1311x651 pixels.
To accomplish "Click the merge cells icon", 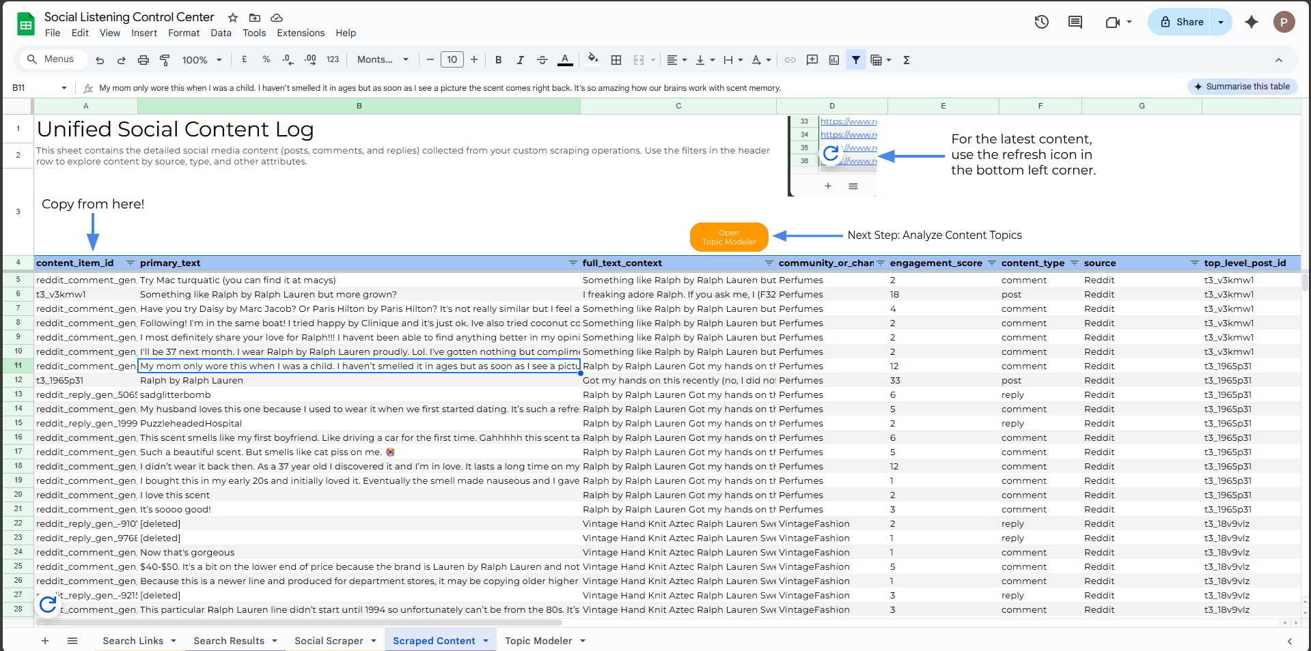I will (639, 60).
